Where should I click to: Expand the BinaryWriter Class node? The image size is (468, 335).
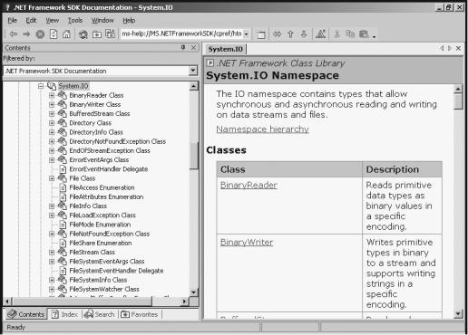click(x=52, y=105)
